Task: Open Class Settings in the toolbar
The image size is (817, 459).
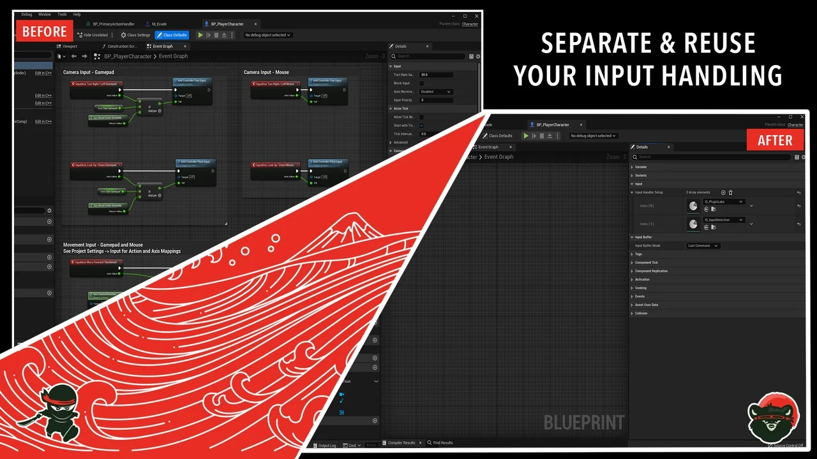Action: click(x=135, y=35)
